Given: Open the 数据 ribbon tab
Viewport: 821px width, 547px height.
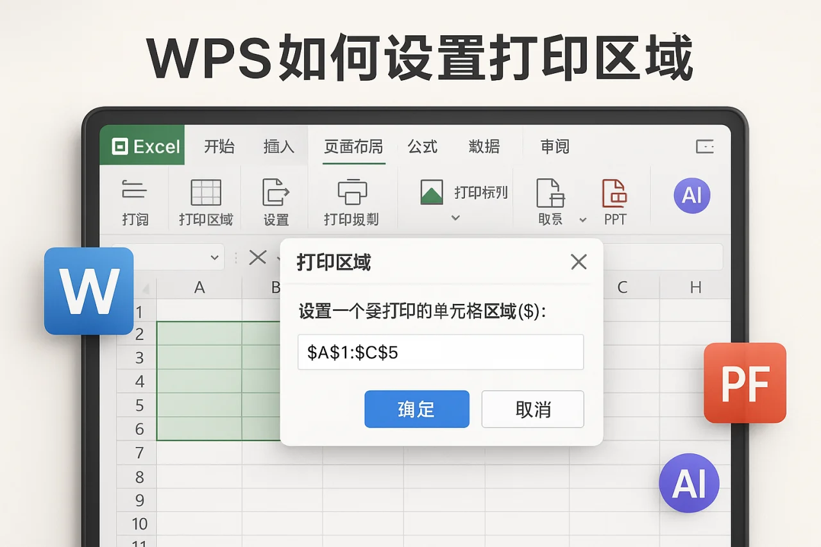Looking at the screenshot, I should [x=486, y=146].
